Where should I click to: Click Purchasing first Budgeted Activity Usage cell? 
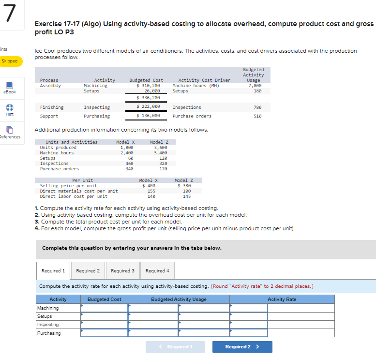(153, 333)
